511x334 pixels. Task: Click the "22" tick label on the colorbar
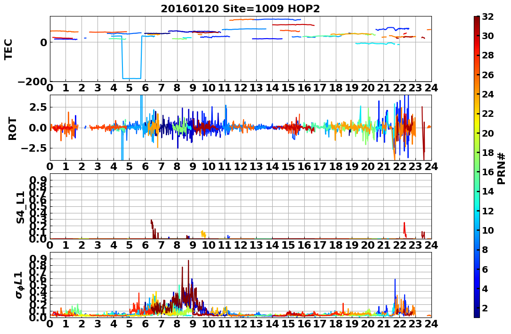click(x=488, y=114)
